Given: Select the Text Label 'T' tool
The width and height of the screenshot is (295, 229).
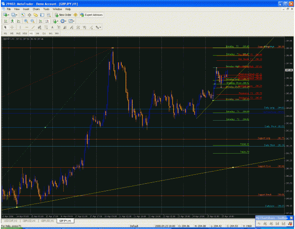Looking at the screenshot, I should 59,27.
